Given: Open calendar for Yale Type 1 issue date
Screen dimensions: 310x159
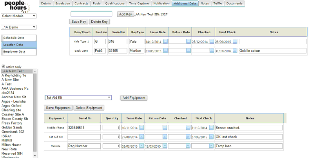Looking at the screenshot, I should tap(165, 42).
